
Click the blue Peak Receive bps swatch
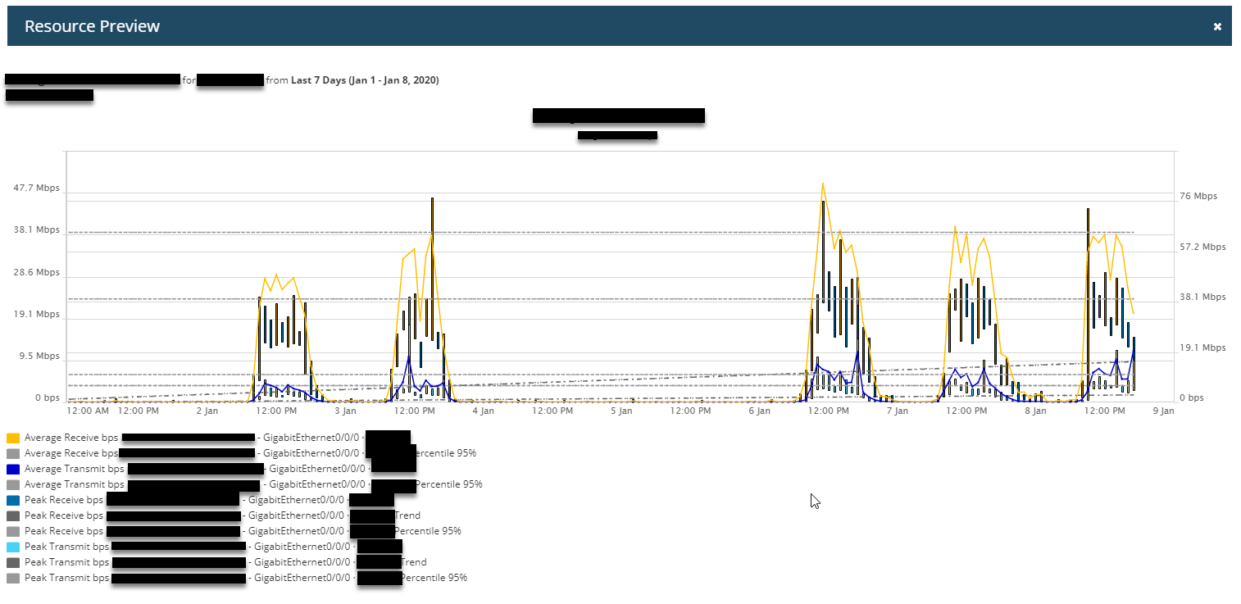click(x=12, y=500)
